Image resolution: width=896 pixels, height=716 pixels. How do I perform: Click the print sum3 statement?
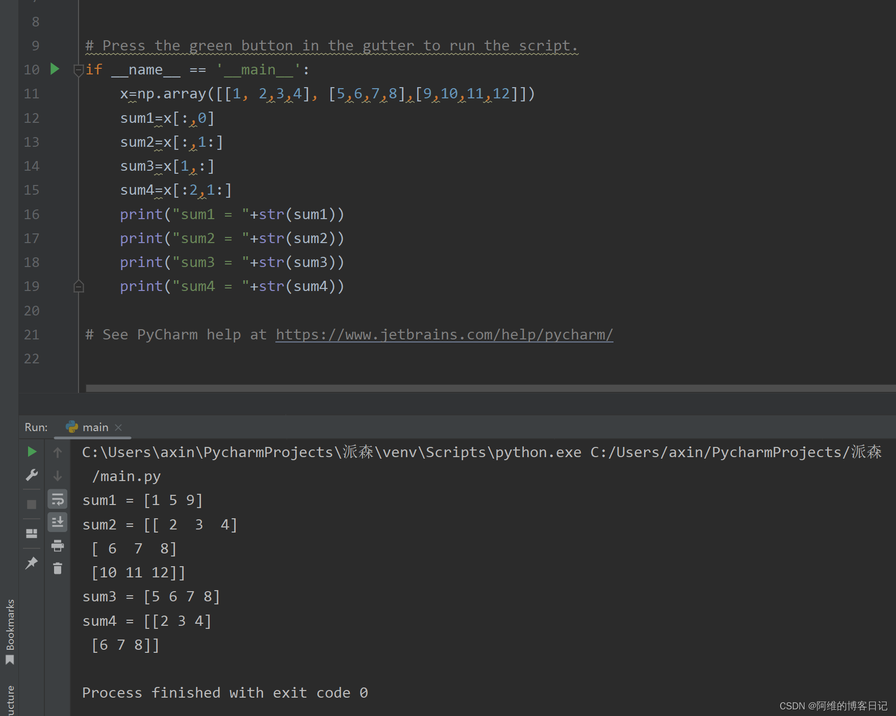232,262
